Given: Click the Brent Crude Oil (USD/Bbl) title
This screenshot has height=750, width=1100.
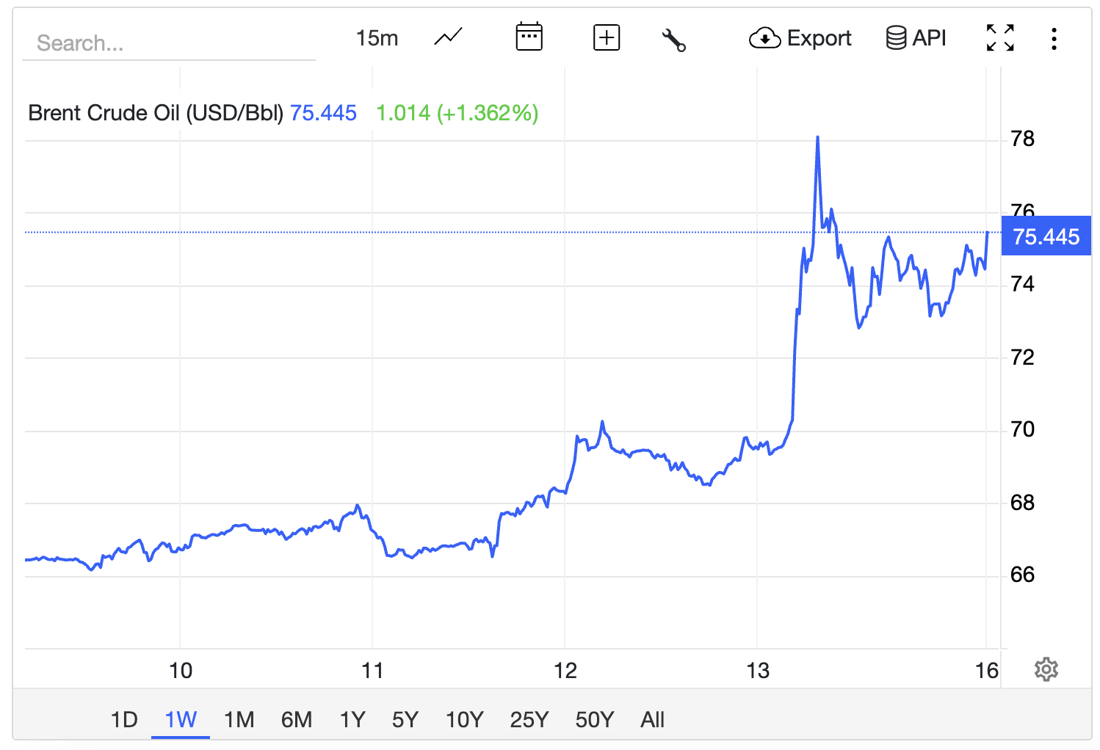Looking at the screenshot, I should (156, 113).
